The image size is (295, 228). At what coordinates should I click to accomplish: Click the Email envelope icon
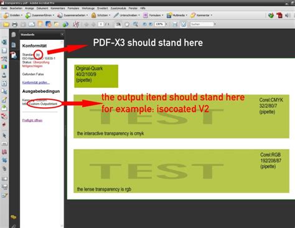click(32, 24)
